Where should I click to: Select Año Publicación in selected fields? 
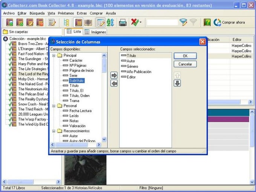(x=139, y=72)
